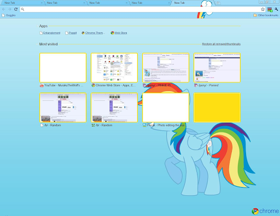The width and height of the screenshot is (280, 216).
Task: Click the Forward navigation arrow
Action: 10,9
